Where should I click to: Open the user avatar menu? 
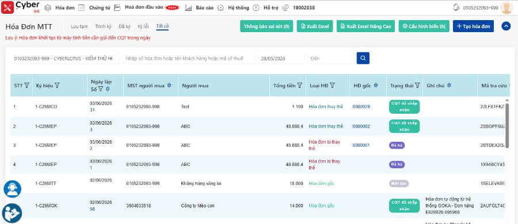point(506,7)
